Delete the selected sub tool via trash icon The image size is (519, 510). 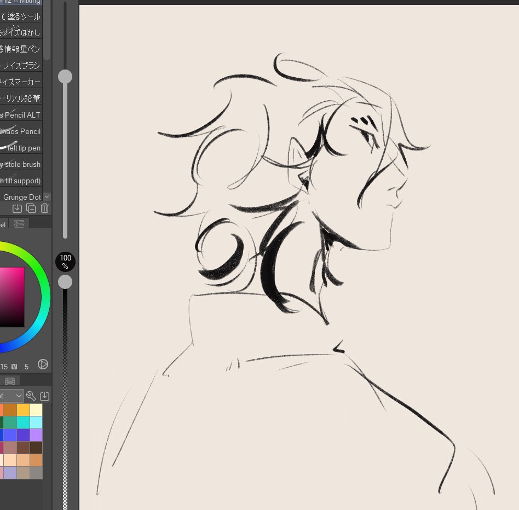click(x=45, y=208)
